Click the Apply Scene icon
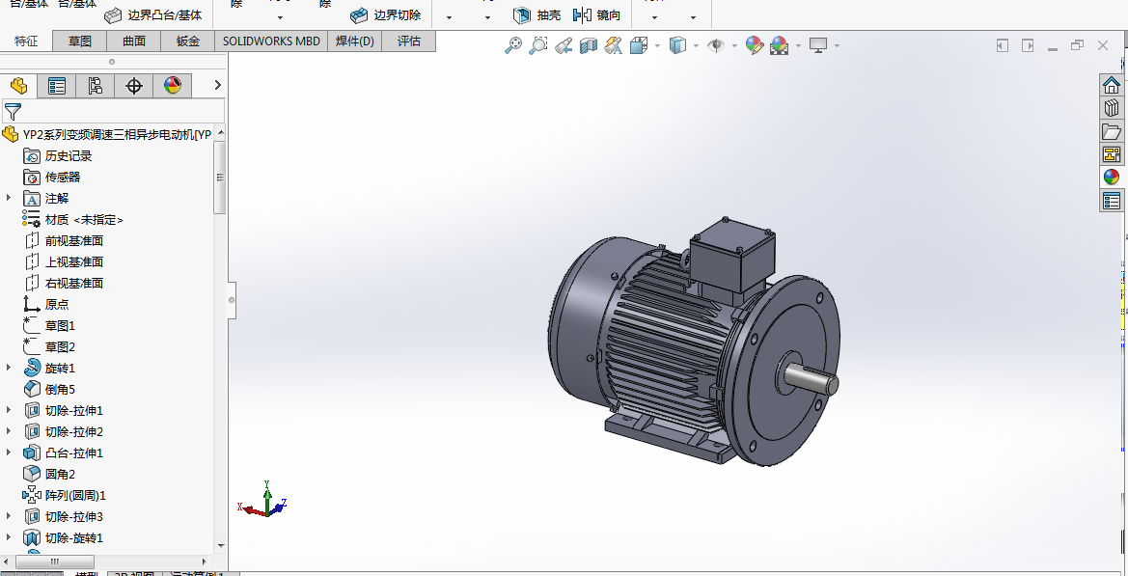The width and height of the screenshot is (1128, 576). [779, 46]
